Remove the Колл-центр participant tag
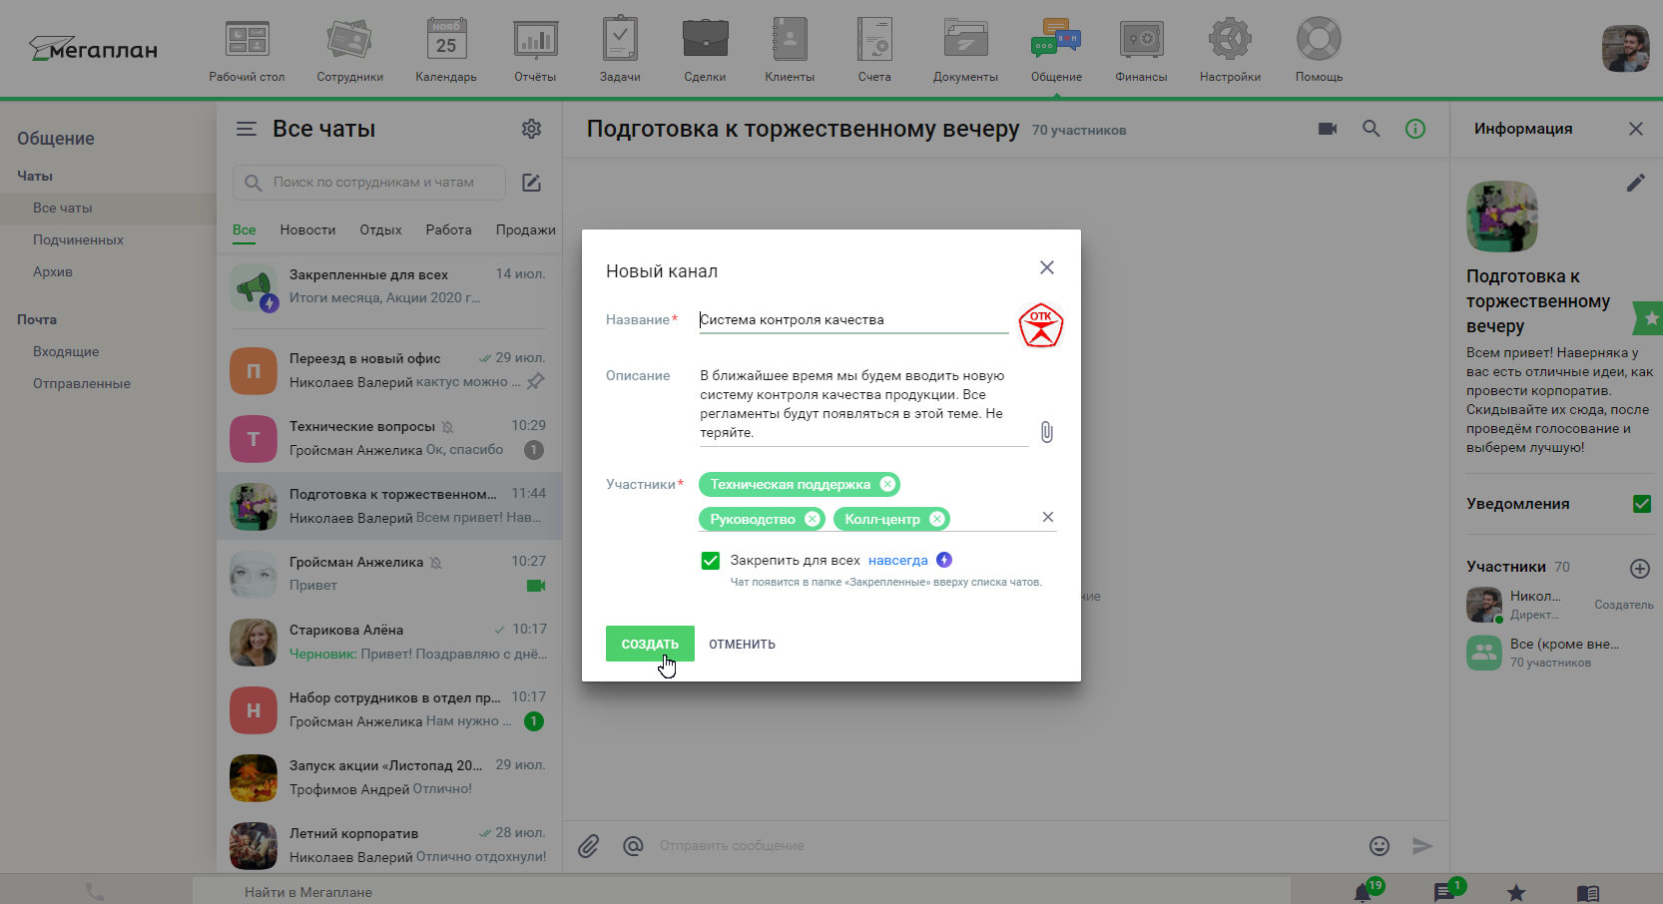Viewport: 1663px width, 904px height. pyautogui.click(x=936, y=519)
